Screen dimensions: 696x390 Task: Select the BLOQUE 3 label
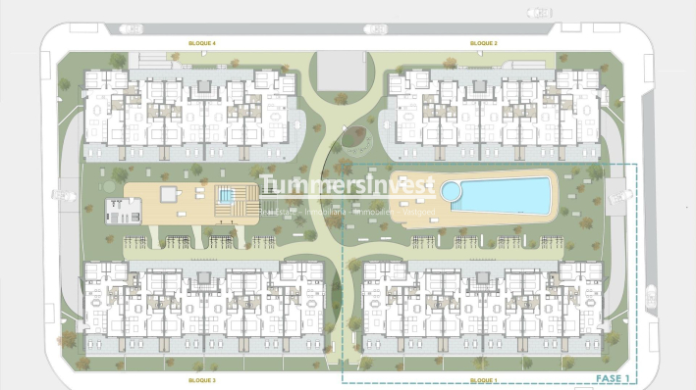[x=202, y=380]
